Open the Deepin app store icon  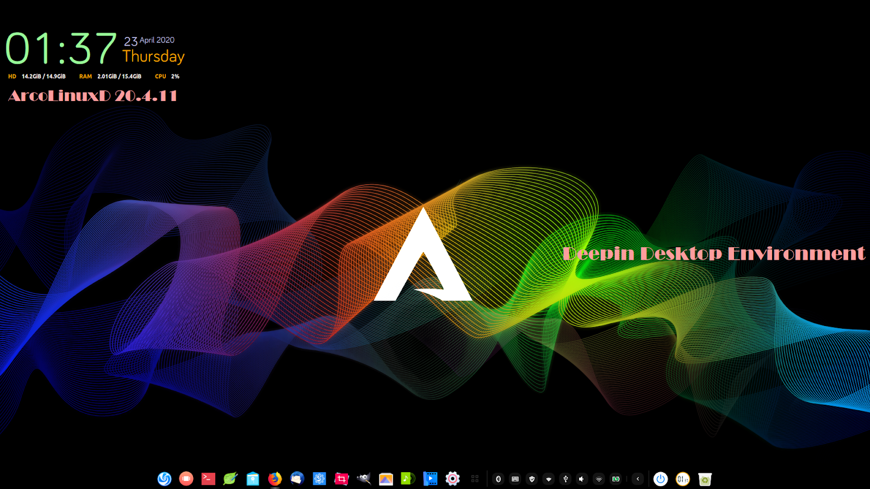253,479
